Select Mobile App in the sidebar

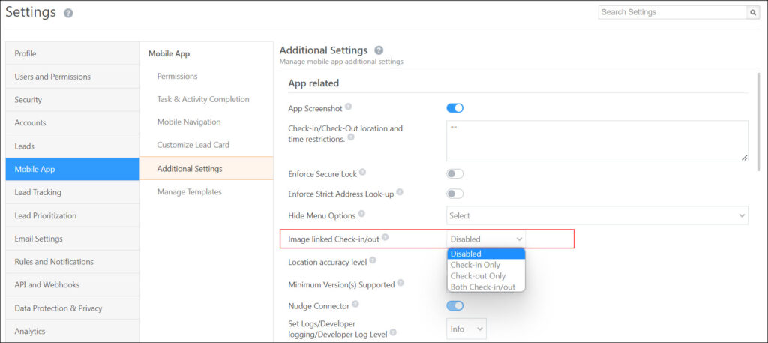[x=73, y=169]
